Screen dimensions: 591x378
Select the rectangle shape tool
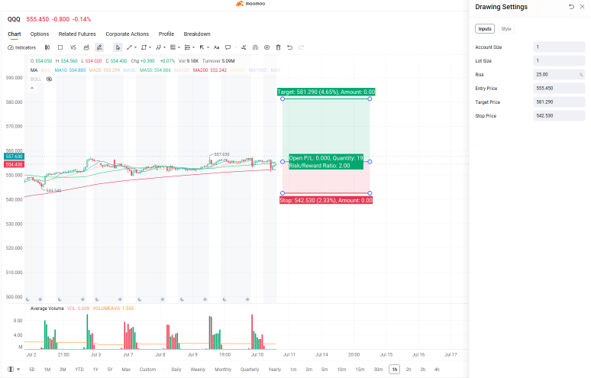[x=144, y=47]
